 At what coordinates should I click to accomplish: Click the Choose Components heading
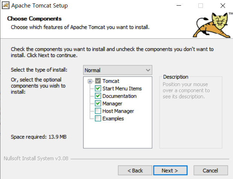pos(34,19)
